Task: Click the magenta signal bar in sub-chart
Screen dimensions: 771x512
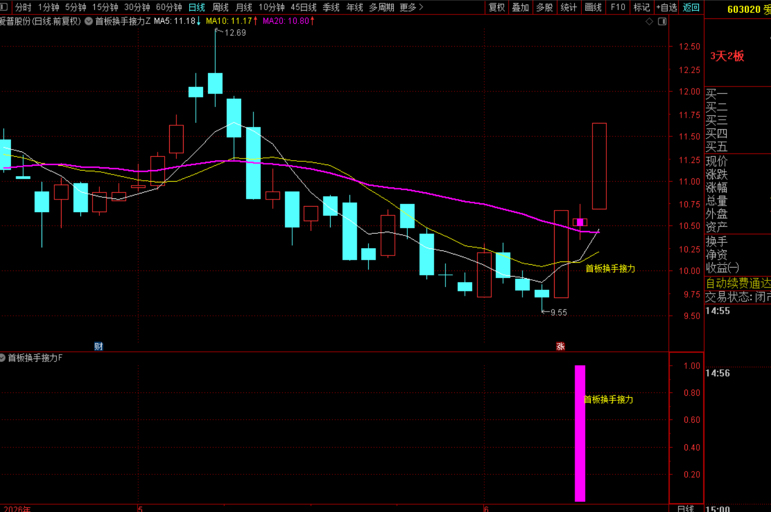Action: coord(580,433)
